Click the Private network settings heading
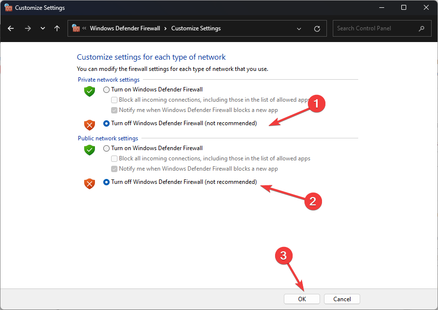438x310 pixels. point(109,80)
